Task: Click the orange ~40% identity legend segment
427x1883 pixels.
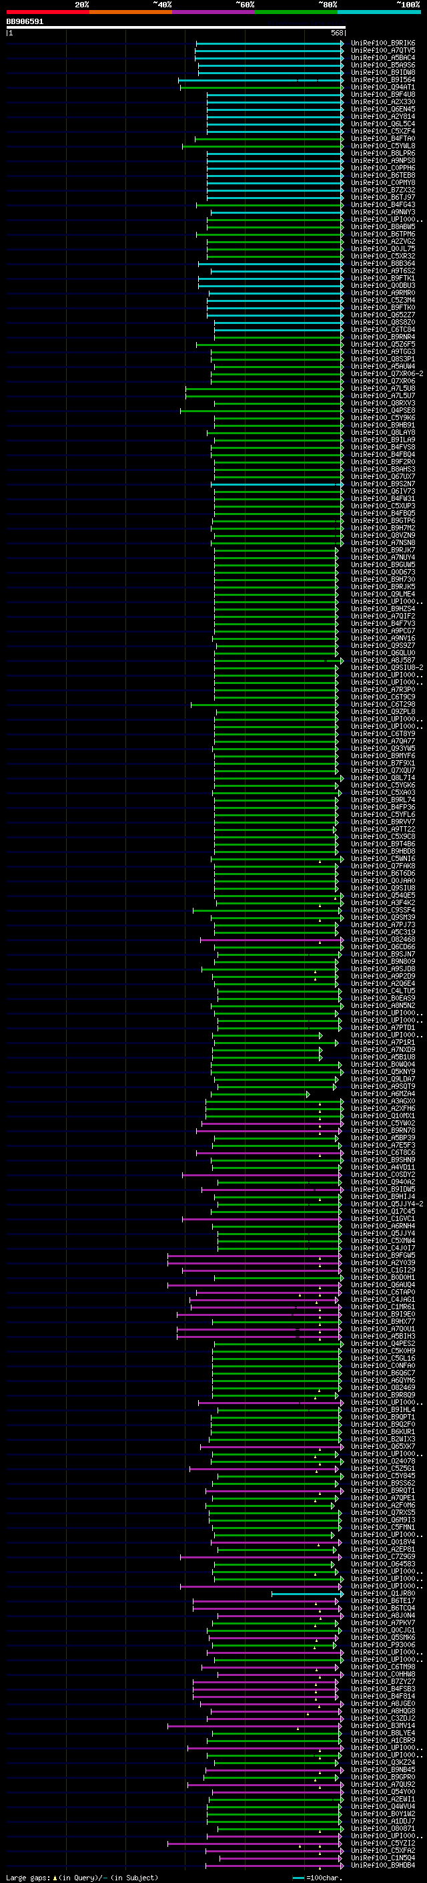Action: (x=131, y=12)
